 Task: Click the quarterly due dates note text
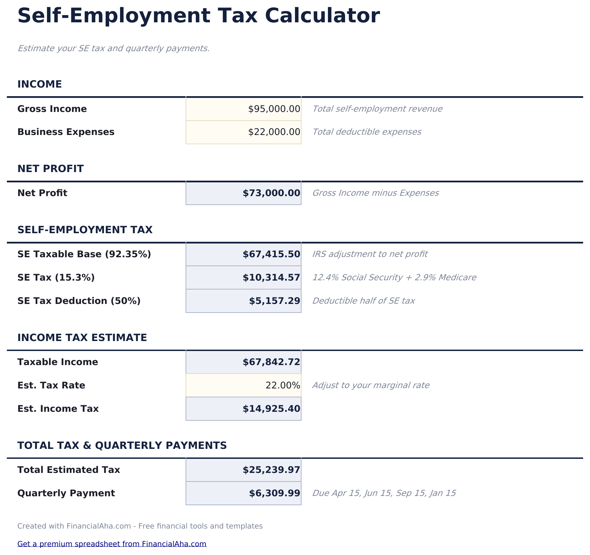385,493
